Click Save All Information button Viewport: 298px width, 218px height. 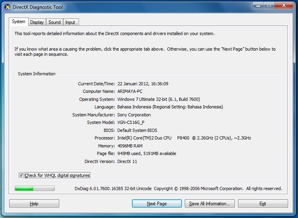[210, 204]
